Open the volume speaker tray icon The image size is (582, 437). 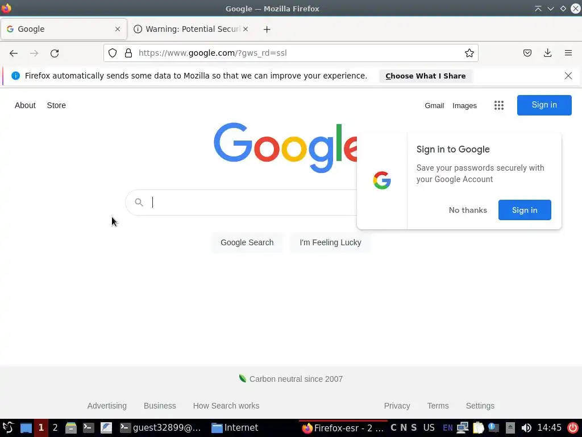(x=526, y=428)
